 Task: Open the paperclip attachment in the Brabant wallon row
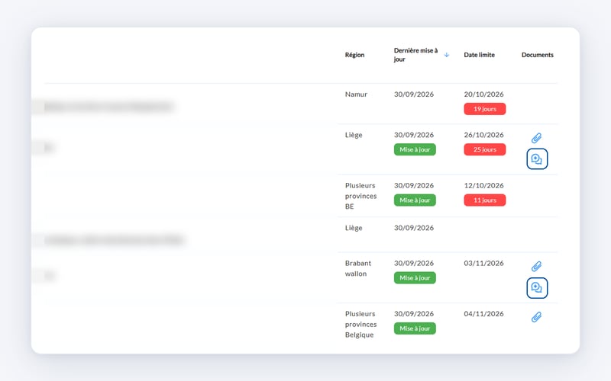[537, 266]
